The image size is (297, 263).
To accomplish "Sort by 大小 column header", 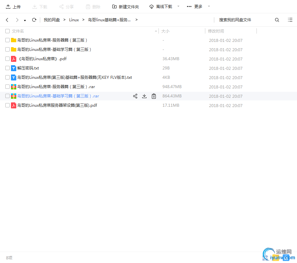I will (x=165, y=31).
